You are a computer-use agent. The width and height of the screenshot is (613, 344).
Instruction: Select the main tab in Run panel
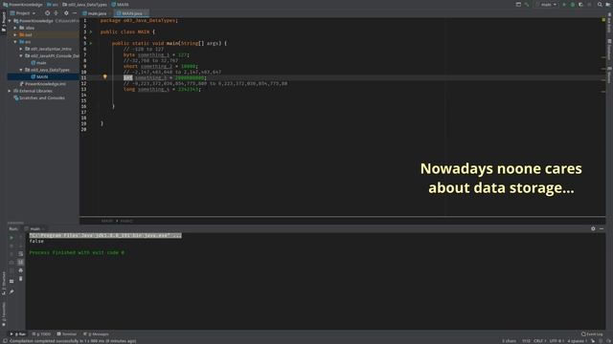click(35, 229)
